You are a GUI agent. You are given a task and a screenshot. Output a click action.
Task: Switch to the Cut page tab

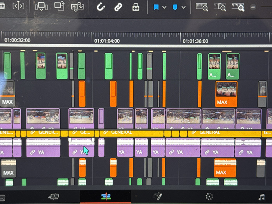[54, 197]
